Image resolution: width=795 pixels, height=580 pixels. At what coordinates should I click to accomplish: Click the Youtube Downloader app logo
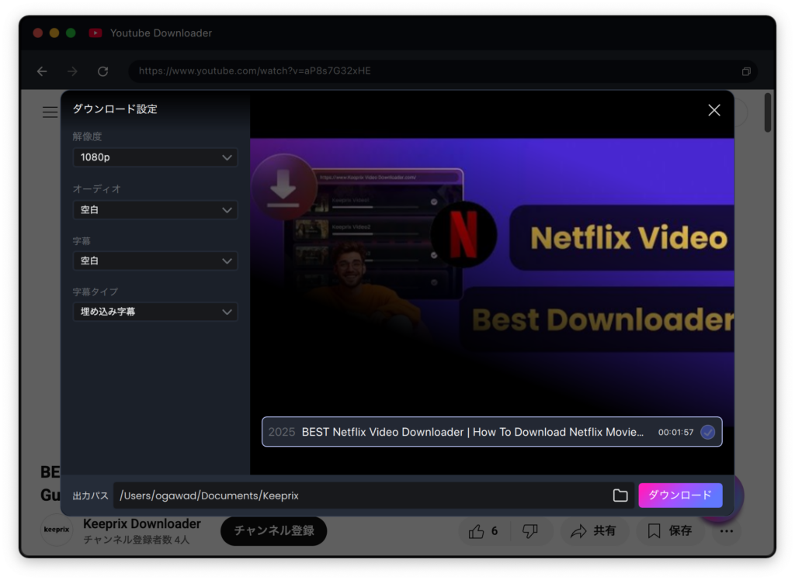pyautogui.click(x=95, y=33)
